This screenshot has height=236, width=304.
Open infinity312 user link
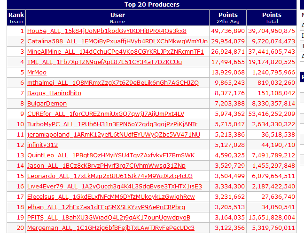(x=42, y=145)
